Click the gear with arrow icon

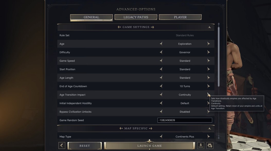click(x=210, y=146)
